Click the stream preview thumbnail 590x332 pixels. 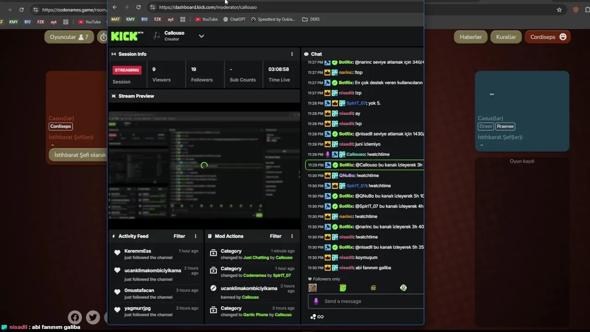[x=204, y=165]
